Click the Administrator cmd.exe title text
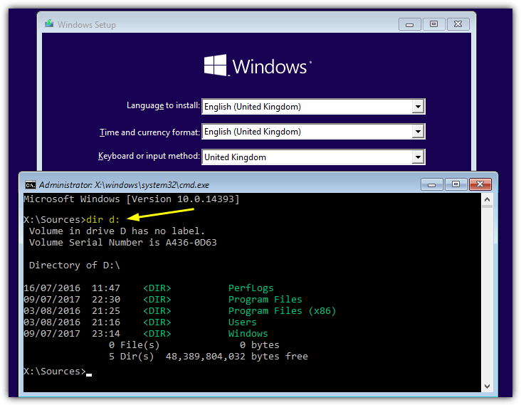This screenshot has width=521, height=405. pos(124,185)
